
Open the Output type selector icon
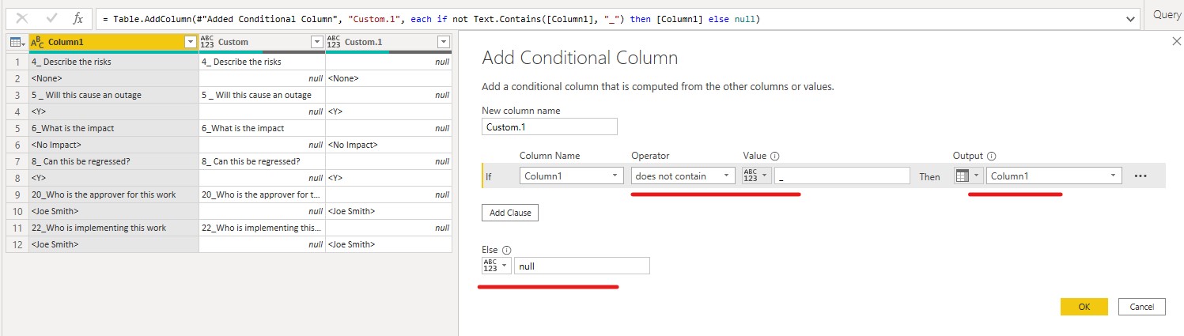[x=968, y=176]
